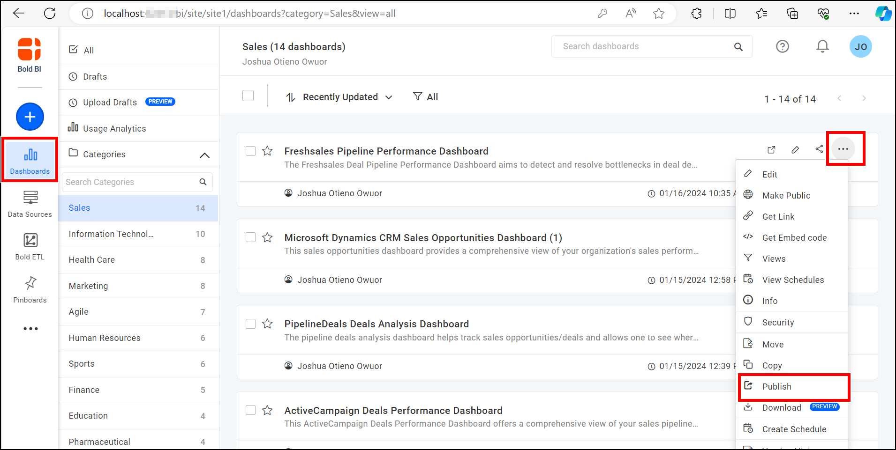Choose Publish from the context menu
This screenshot has width=896, height=450.
pyautogui.click(x=776, y=387)
